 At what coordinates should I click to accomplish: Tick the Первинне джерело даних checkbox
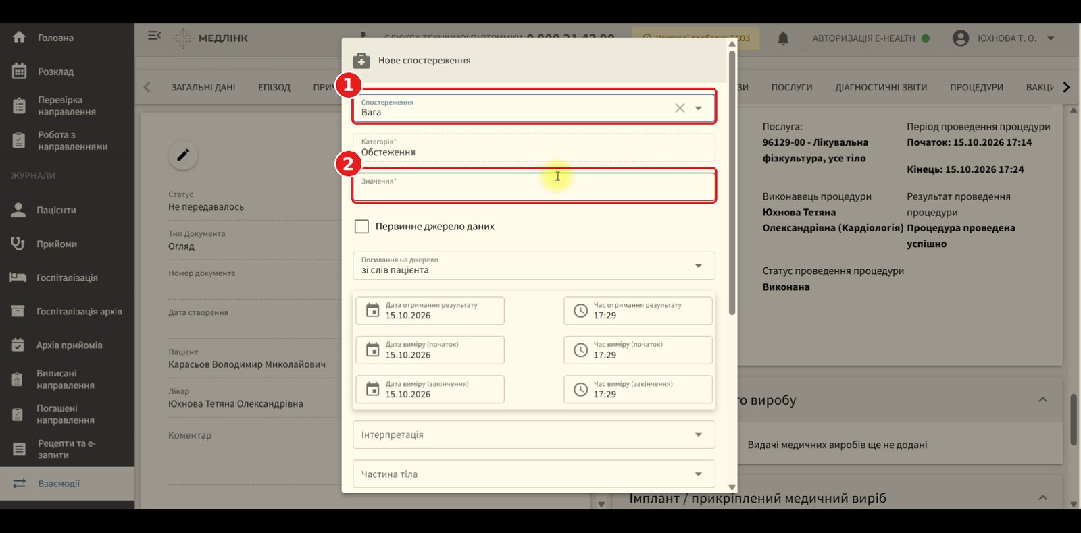tap(361, 227)
